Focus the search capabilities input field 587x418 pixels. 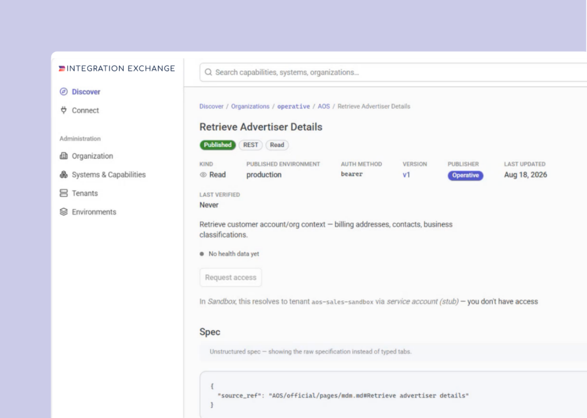click(393, 72)
